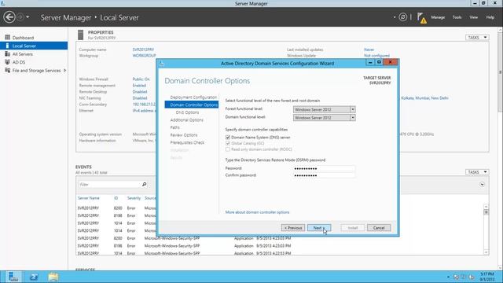Open PowerShell from the taskbar

[x=33, y=277]
